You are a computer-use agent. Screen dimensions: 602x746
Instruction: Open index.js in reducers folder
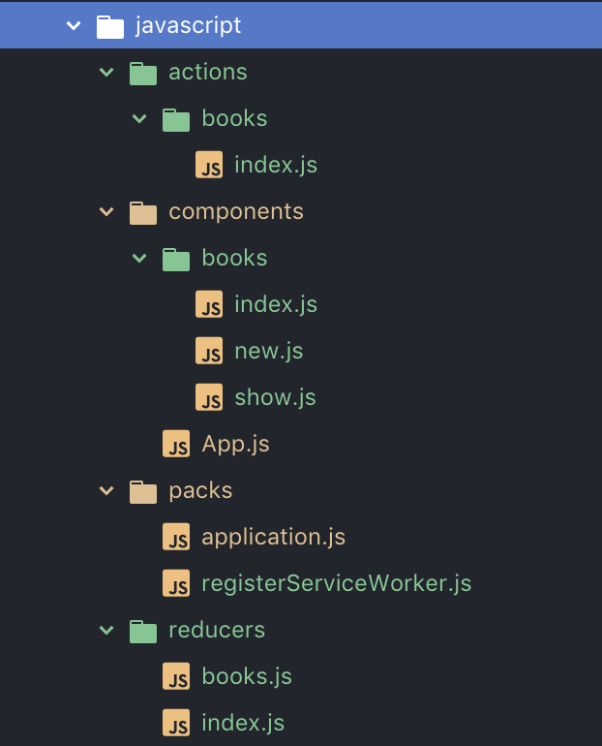242,723
